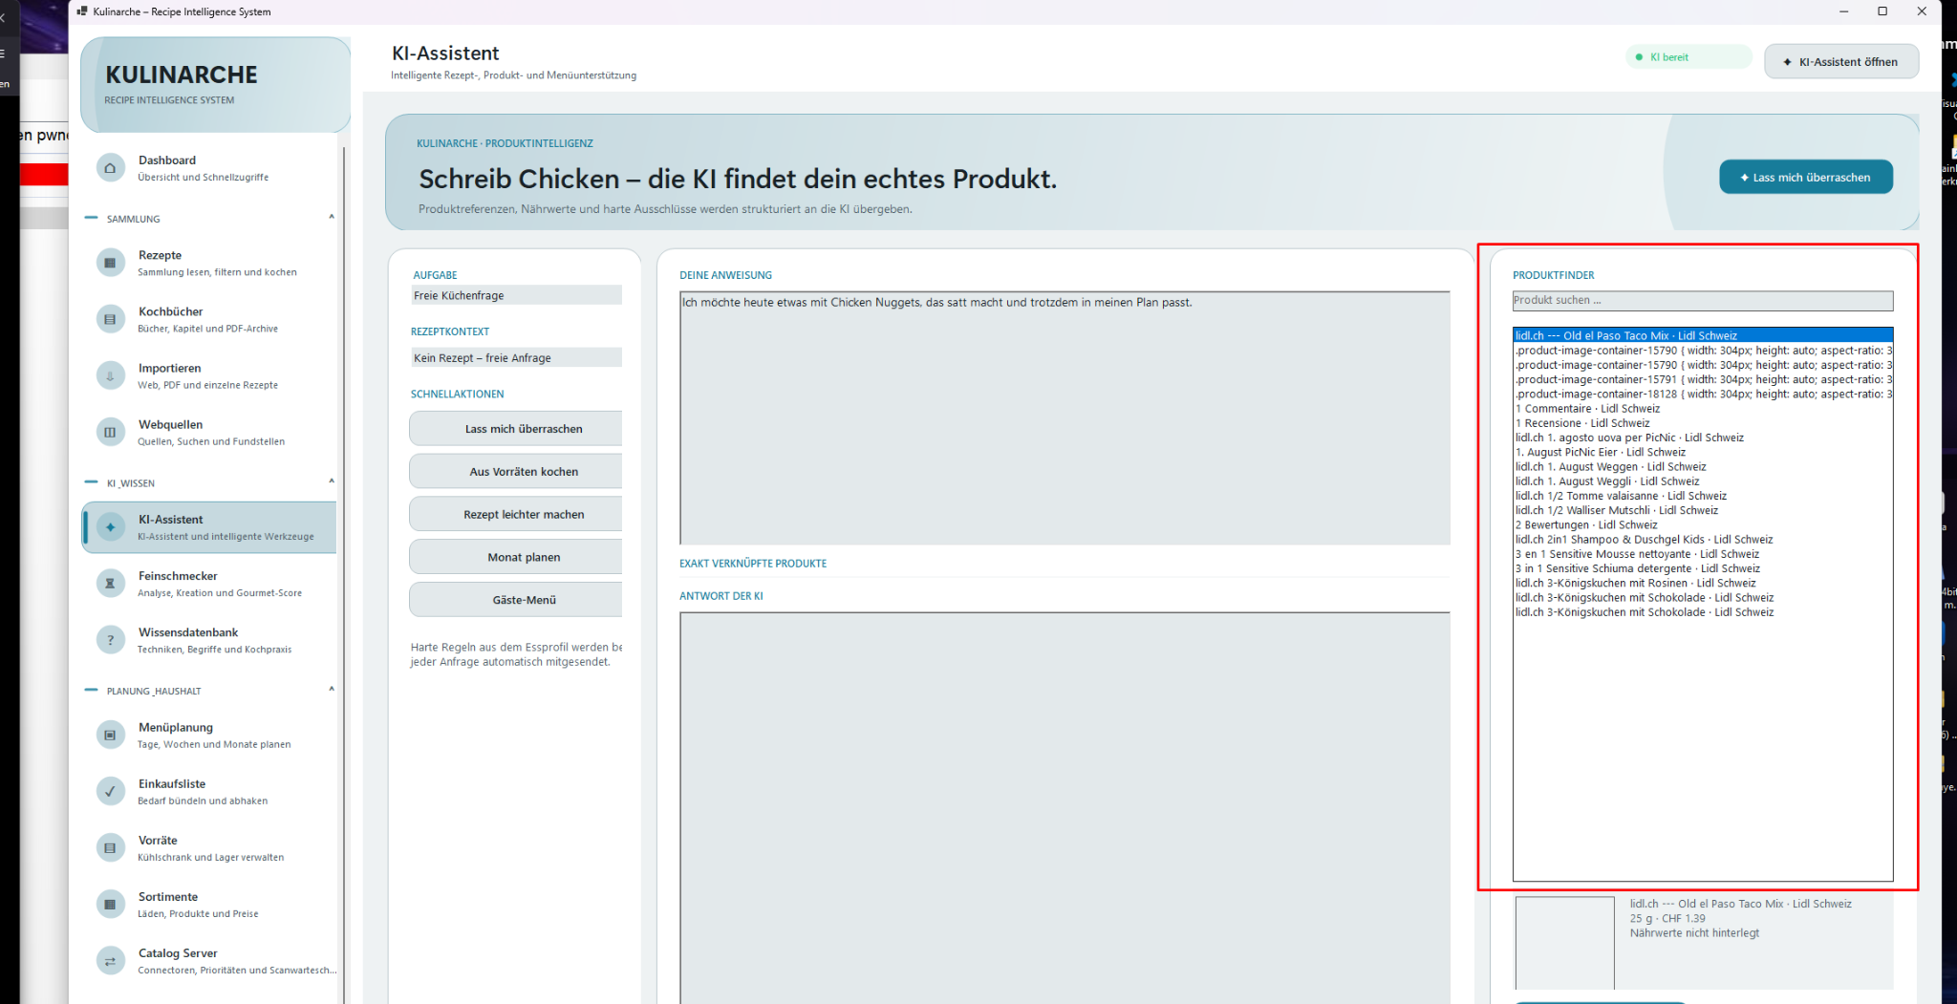
Task: Click into the Antwort der KI text area
Action: [1065, 807]
